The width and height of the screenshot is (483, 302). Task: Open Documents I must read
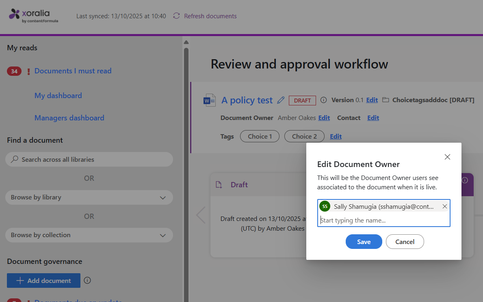coord(73,71)
